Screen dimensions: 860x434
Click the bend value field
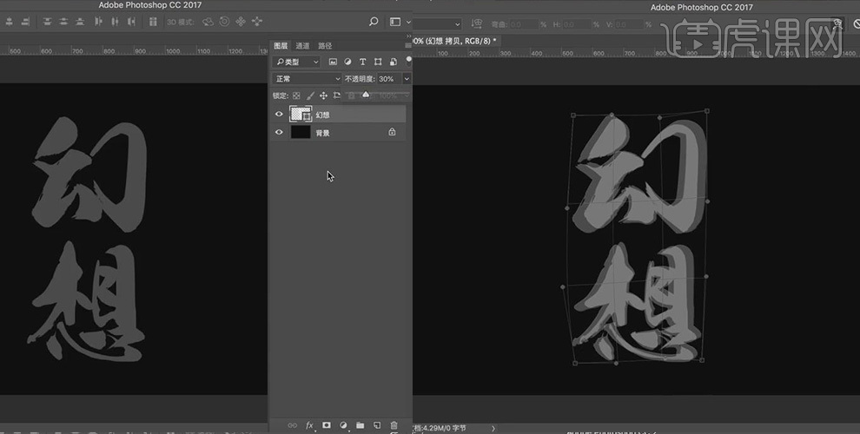point(524,24)
